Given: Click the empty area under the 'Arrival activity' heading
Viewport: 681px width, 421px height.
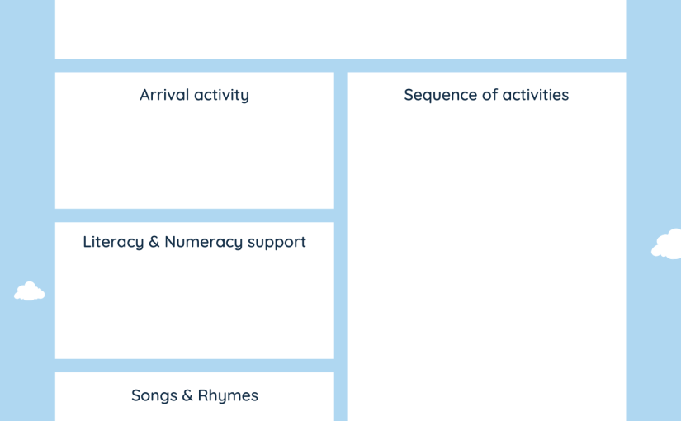Looking at the screenshot, I should 194,156.
